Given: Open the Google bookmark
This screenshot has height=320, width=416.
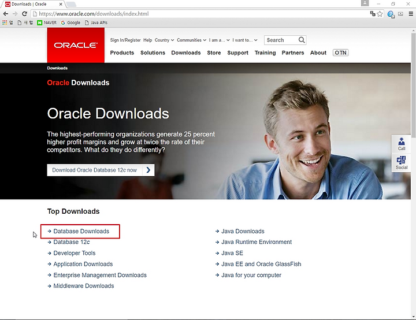Looking at the screenshot, I should pyautogui.click(x=70, y=23).
